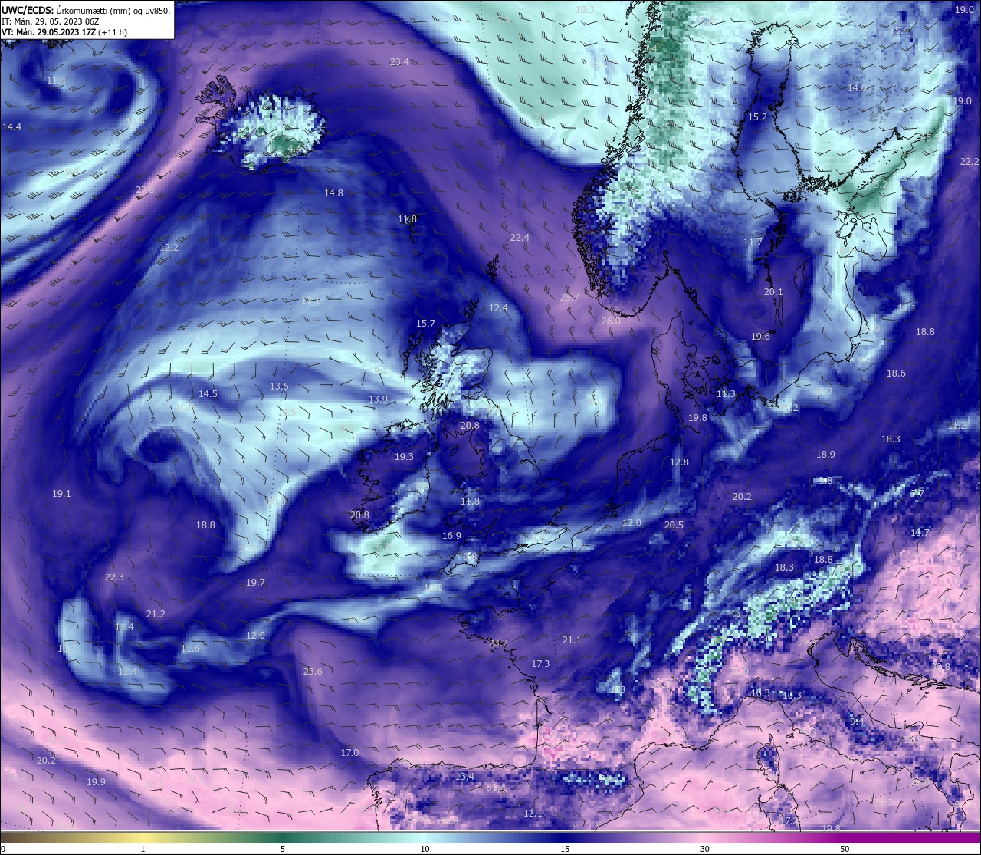Click the 13.9 value label
This screenshot has width=981, height=855.
point(378,400)
